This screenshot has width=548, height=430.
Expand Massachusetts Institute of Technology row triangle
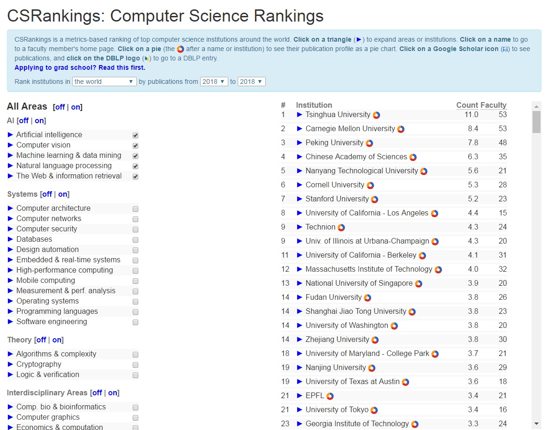300,269
